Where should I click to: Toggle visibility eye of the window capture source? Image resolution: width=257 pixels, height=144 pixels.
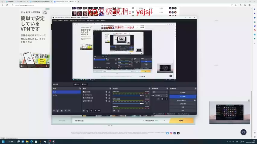(x=106, y=92)
